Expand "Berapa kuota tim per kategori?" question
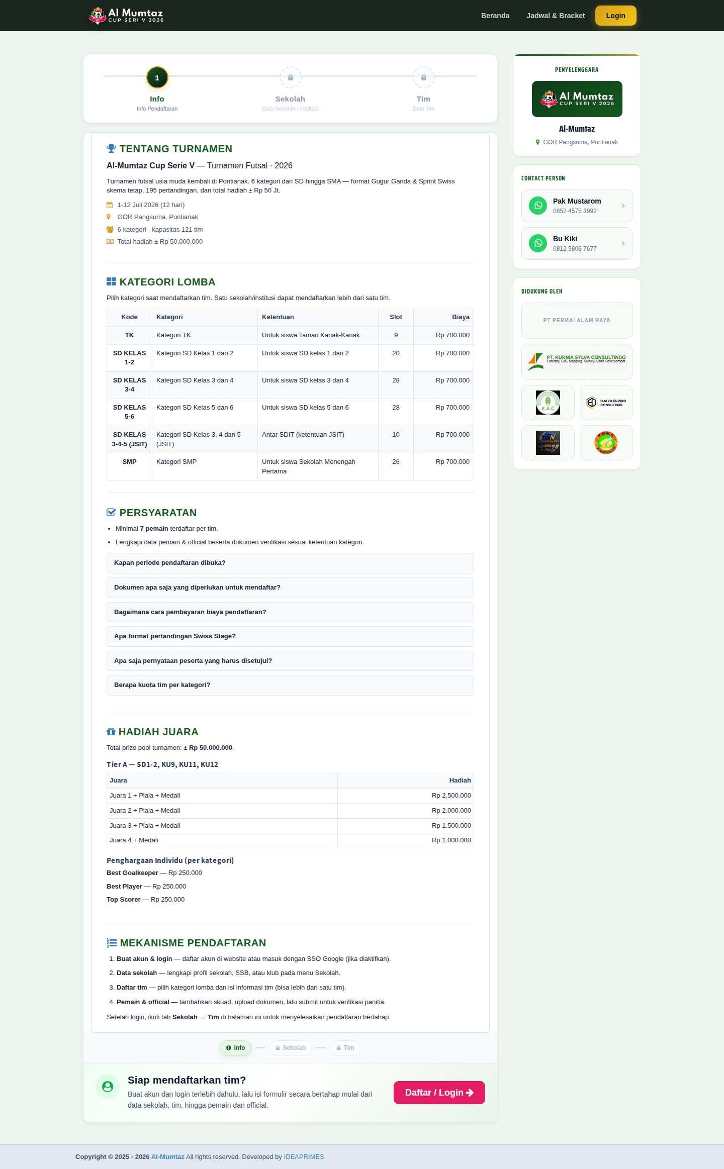 pos(290,685)
